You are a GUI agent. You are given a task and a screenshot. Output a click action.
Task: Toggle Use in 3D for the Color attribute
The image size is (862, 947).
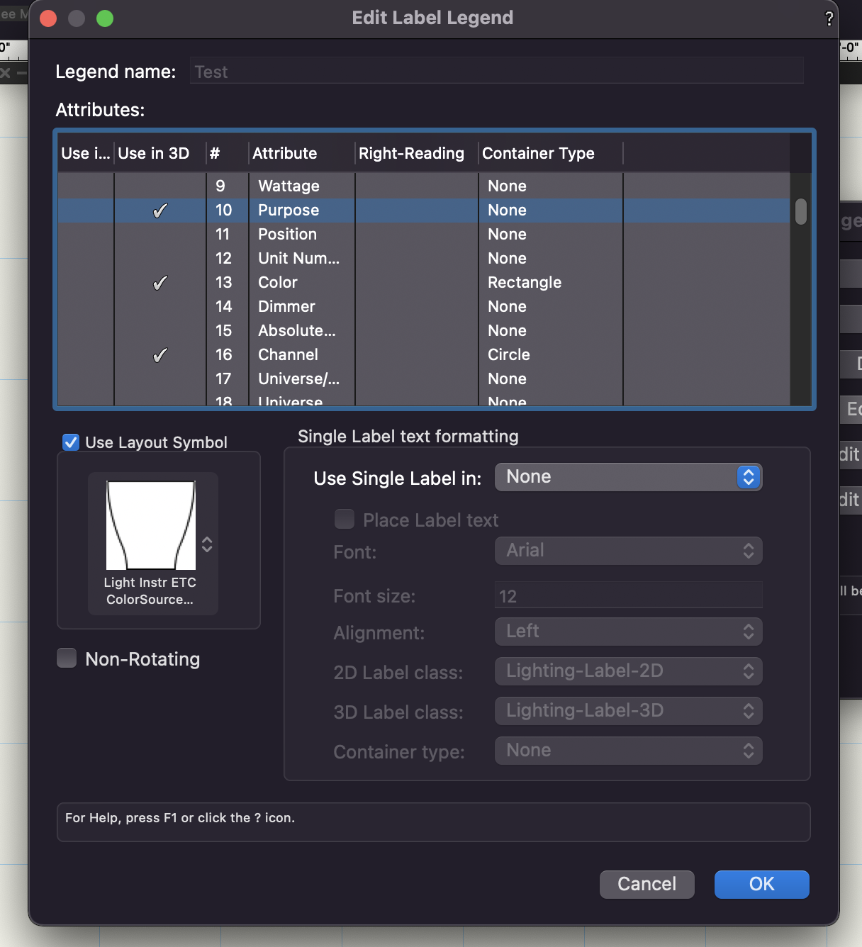[160, 282]
